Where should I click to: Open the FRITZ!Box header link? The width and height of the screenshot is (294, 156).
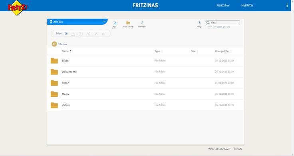(223, 6)
